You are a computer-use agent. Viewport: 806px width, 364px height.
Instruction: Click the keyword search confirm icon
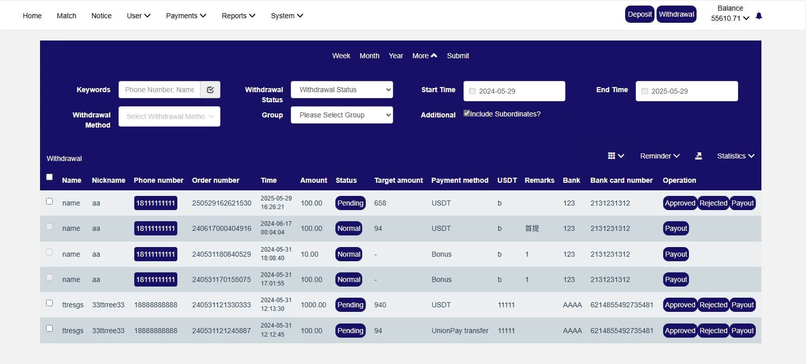[210, 90]
